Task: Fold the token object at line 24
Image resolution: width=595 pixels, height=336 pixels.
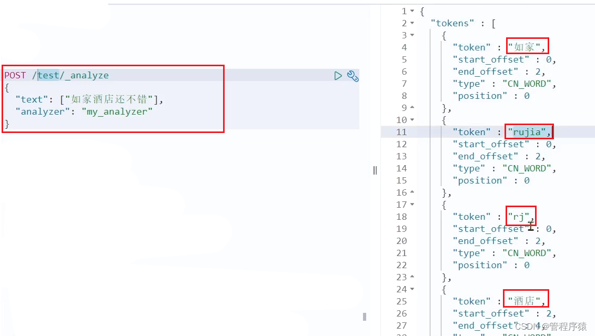Action: coord(412,289)
